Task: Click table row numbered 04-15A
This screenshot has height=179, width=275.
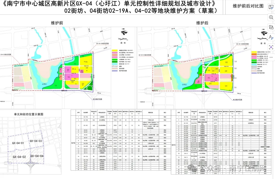Action: pyautogui.click(x=86, y=156)
